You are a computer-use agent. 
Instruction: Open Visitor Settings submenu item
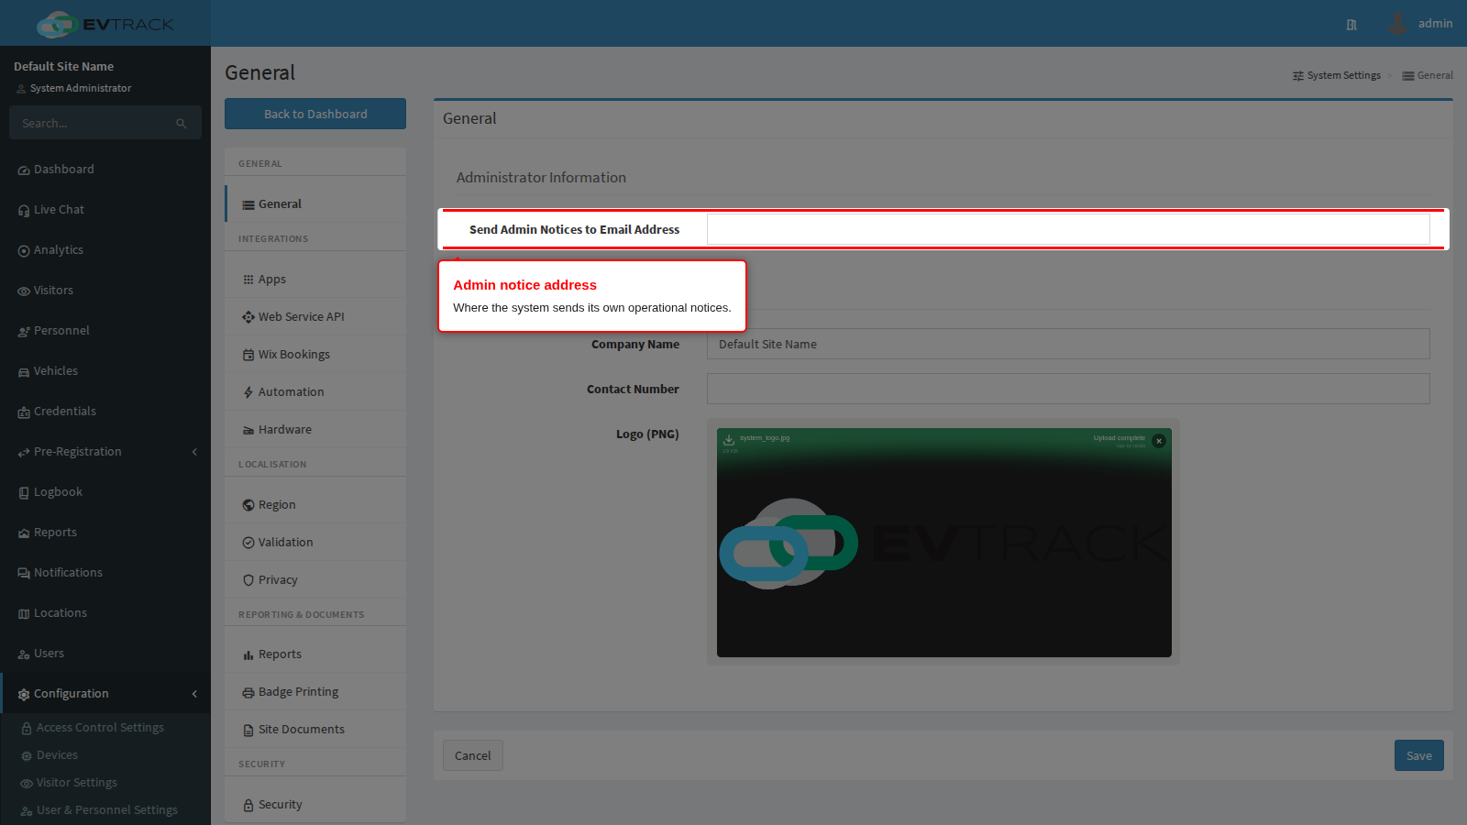point(105,783)
